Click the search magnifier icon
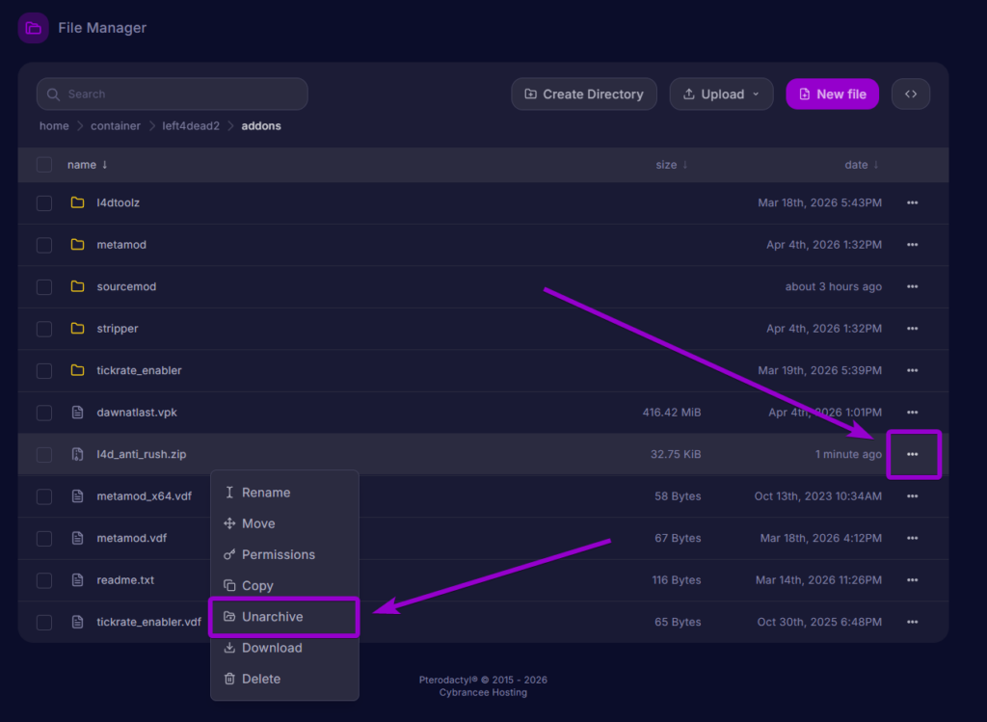Viewport: 987px width, 722px height. click(x=53, y=94)
